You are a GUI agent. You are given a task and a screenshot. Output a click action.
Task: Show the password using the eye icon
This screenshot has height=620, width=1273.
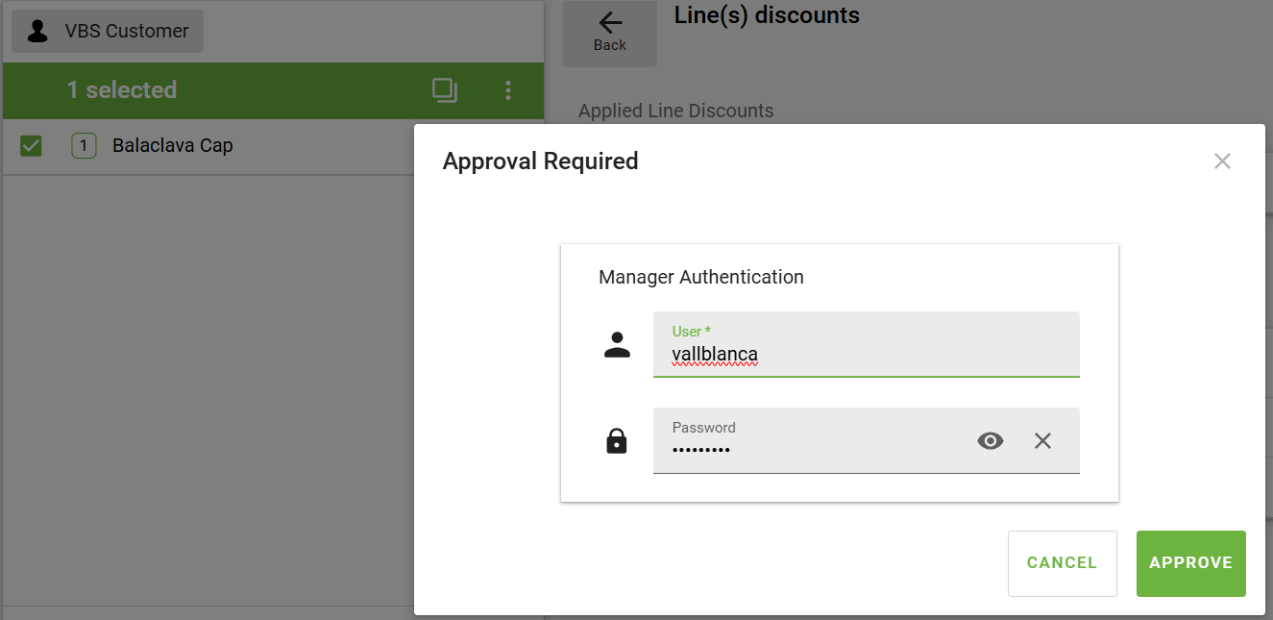click(x=990, y=441)
